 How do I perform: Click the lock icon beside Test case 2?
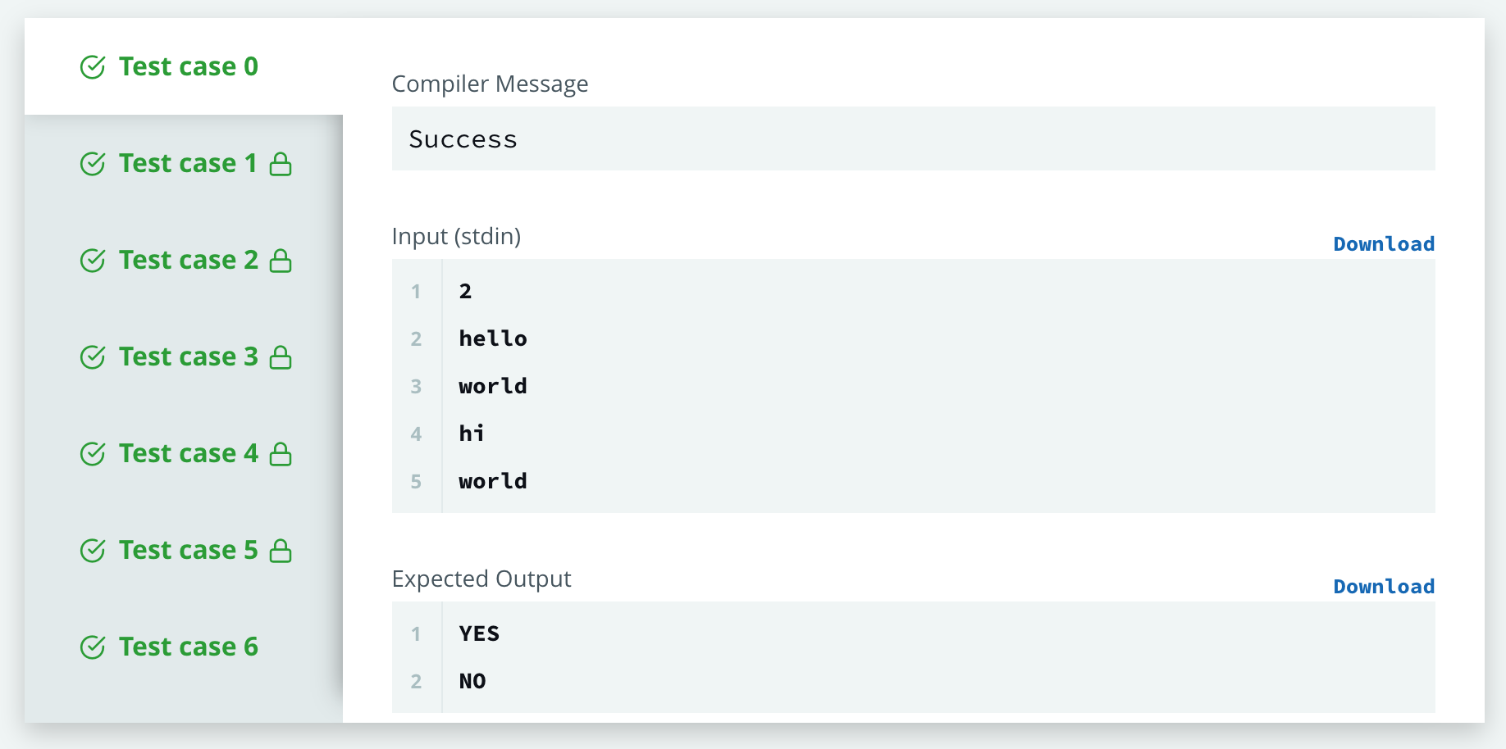(281, 261)
